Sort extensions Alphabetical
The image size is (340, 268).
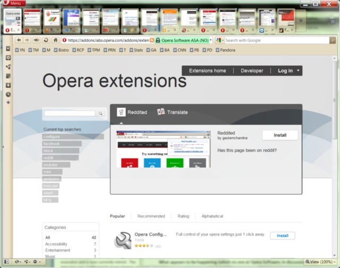click(x=212, y=216)
